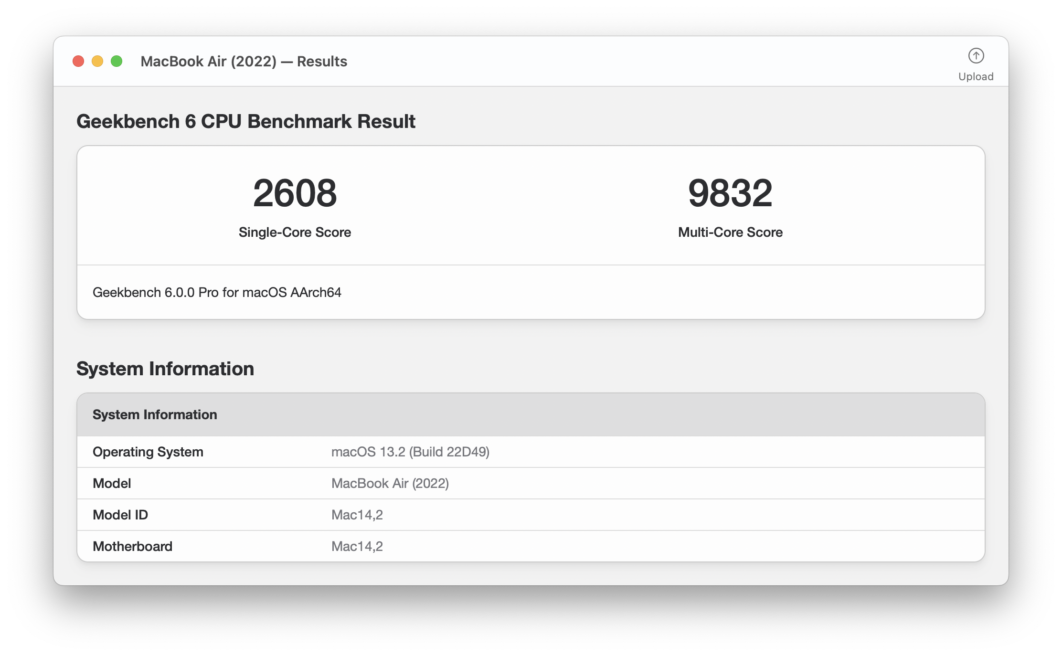
Task: Click the Single-Core Score label
Action: [x=295, y=232]
